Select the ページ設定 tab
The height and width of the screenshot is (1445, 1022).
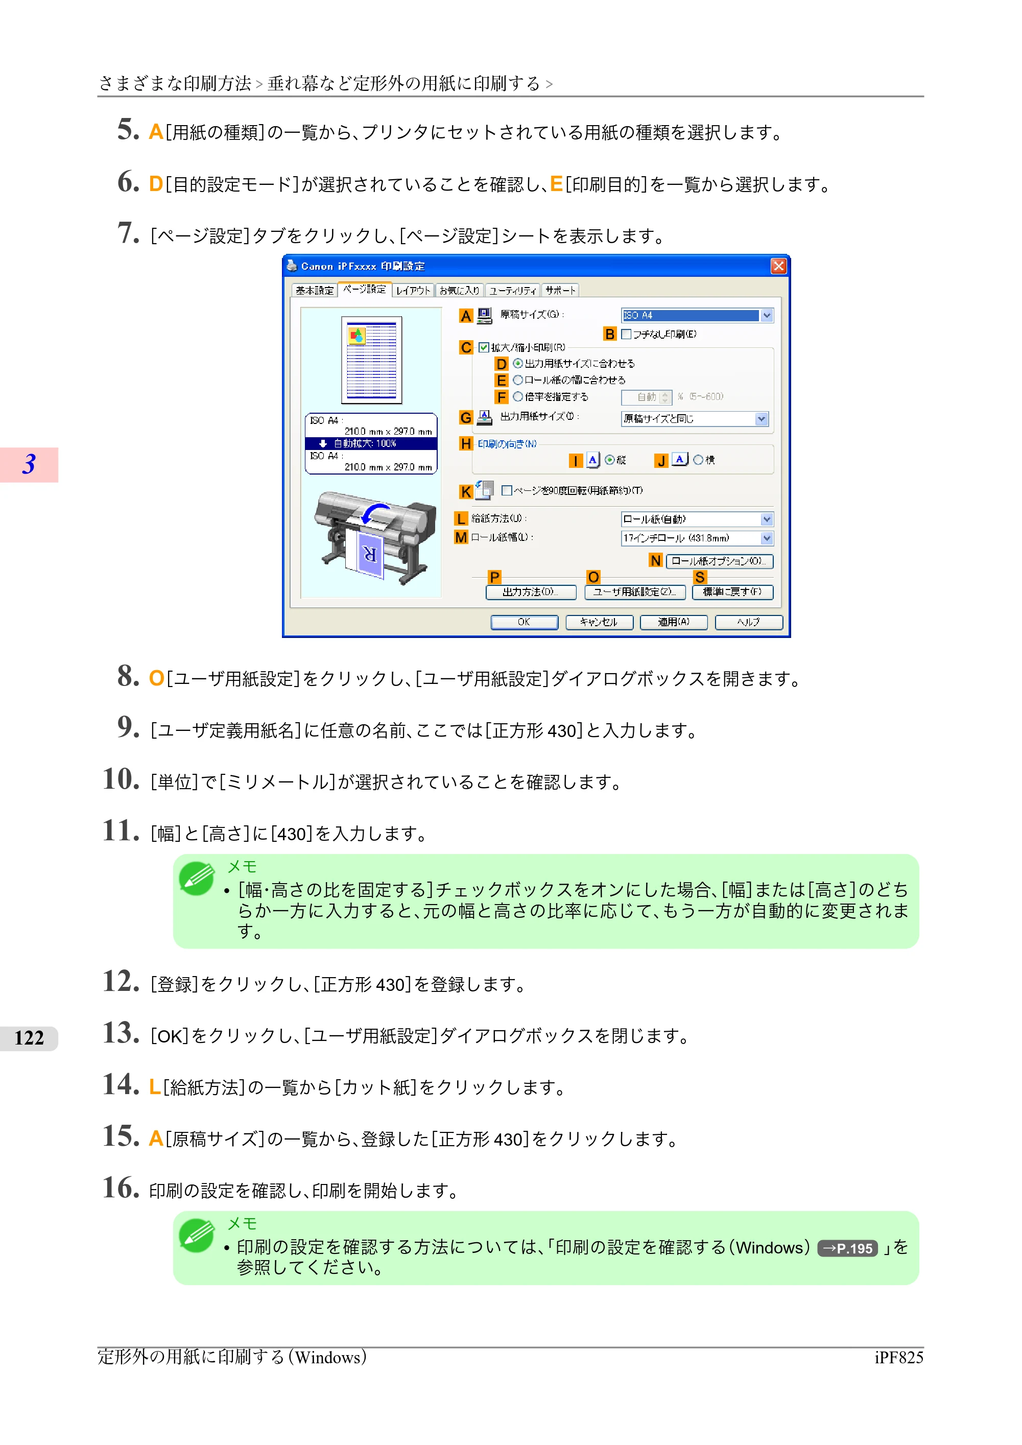pos(364,289)
